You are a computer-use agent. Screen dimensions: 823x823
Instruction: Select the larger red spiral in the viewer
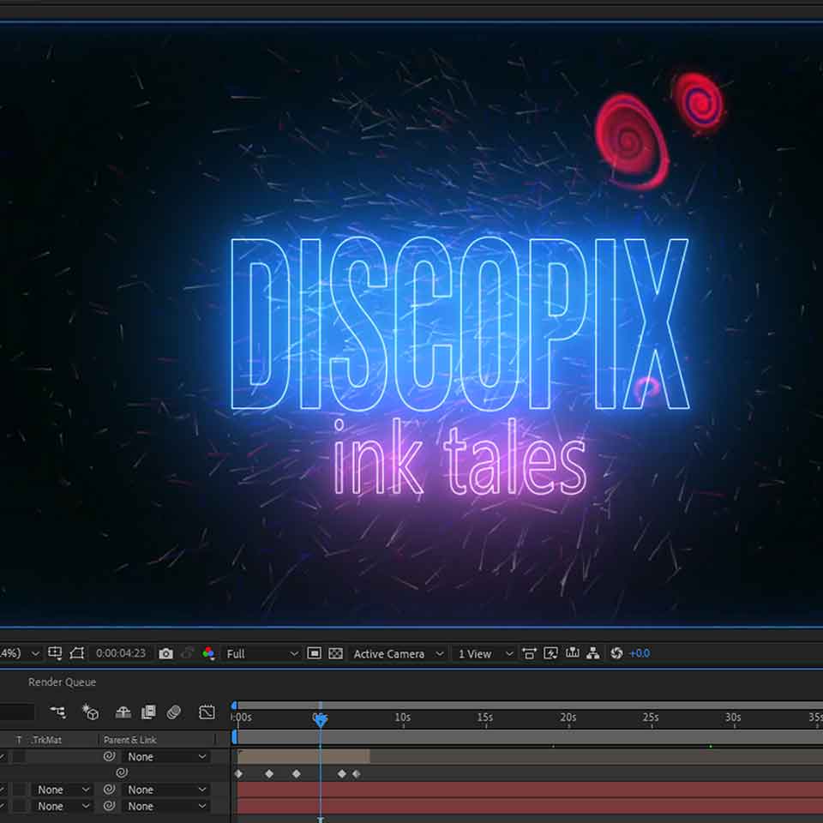632,141
